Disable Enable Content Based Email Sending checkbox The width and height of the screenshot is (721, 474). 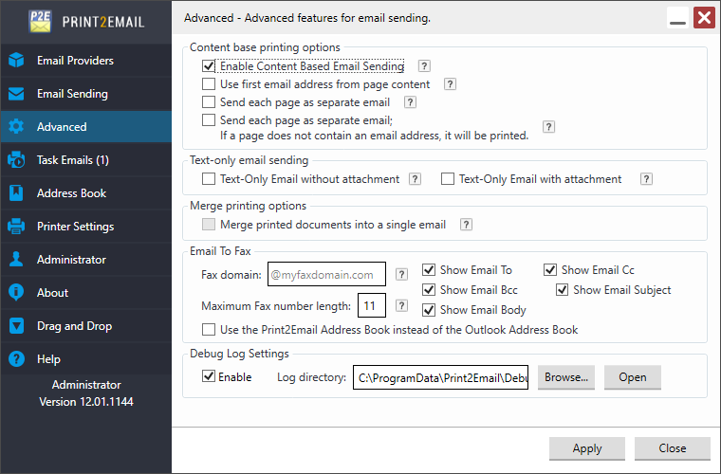[x=209, y=66]
